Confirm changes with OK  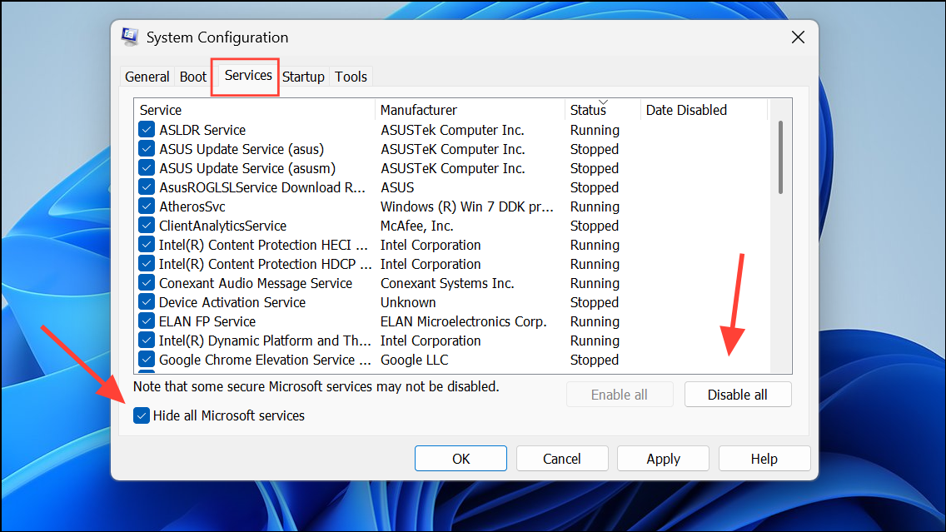tap(461, 458)
